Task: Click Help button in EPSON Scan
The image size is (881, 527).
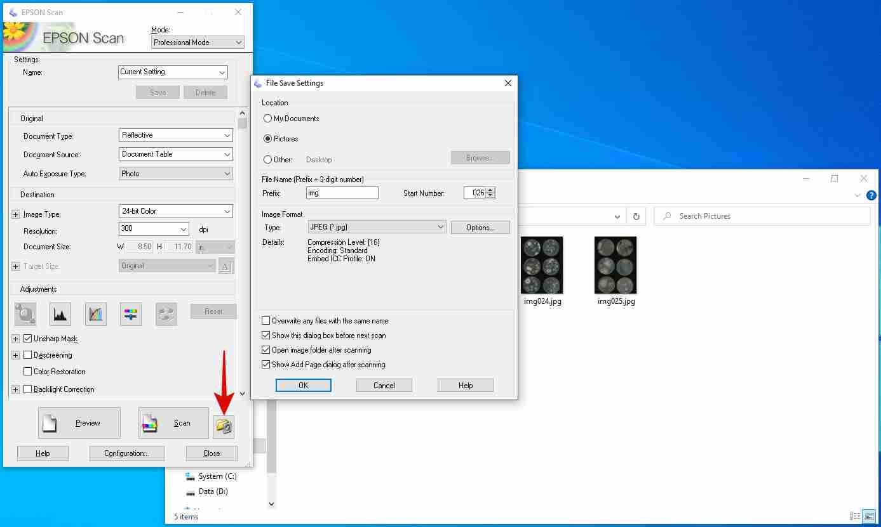Action: (43, 453)
